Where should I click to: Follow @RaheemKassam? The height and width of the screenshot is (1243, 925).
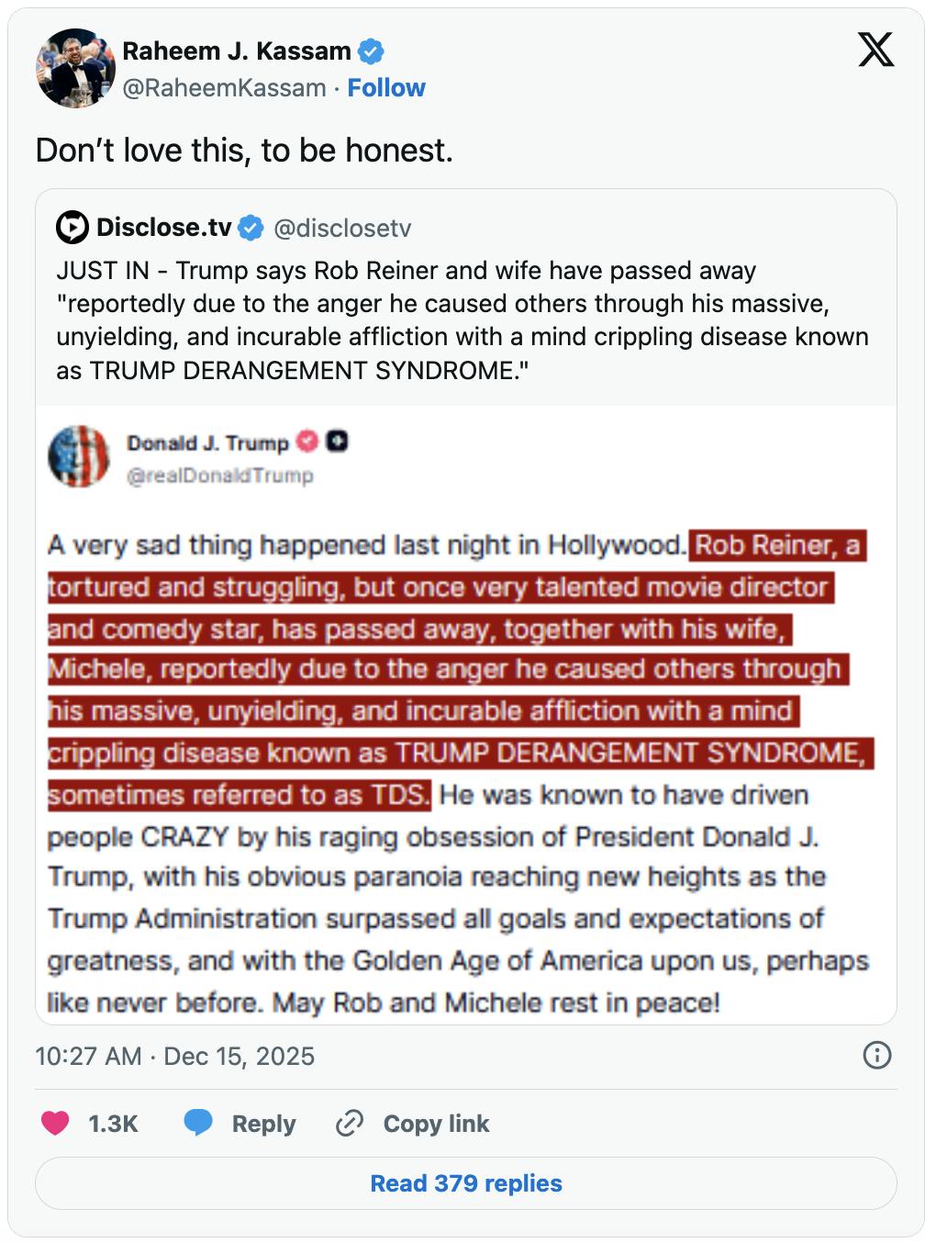385,88
